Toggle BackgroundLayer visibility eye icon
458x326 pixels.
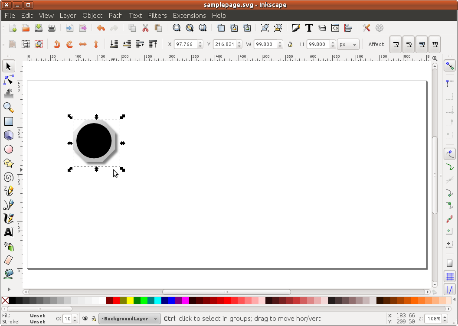85,319
